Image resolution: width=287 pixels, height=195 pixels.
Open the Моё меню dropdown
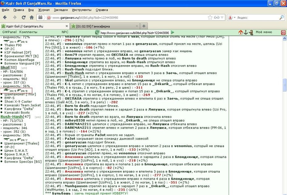[x=264, y=32]
